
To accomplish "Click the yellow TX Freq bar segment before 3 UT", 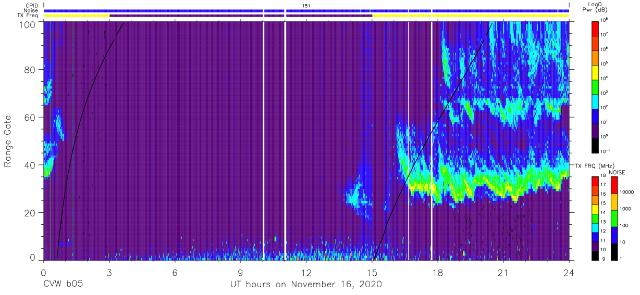I will tap(77, 16).
